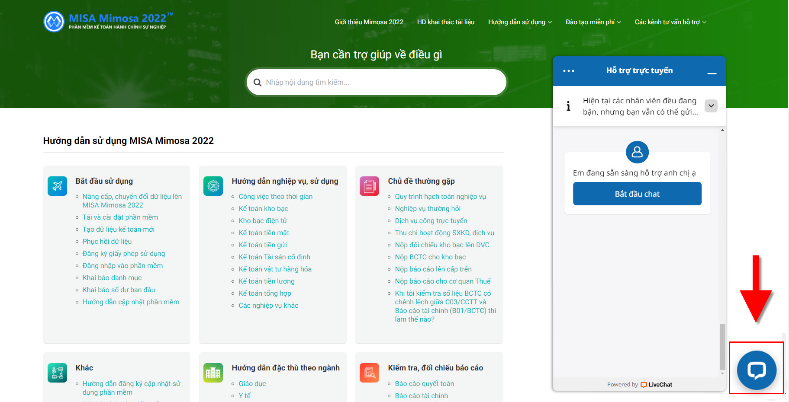Click the Hướng dẫn đặc thù building icon
This screenshot has height=402, width=789.
[213, 373]
